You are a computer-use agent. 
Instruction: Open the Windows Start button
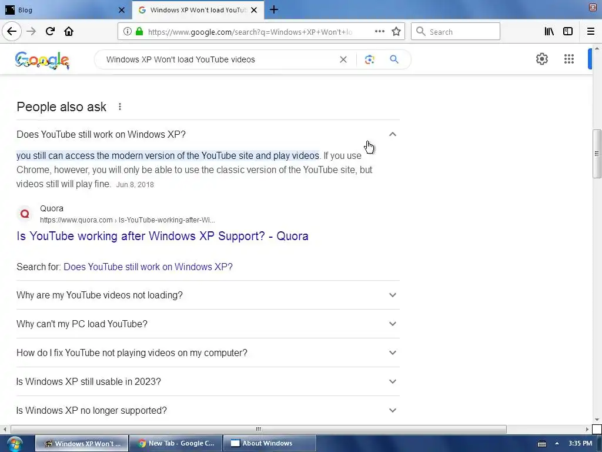pos(15,444)
